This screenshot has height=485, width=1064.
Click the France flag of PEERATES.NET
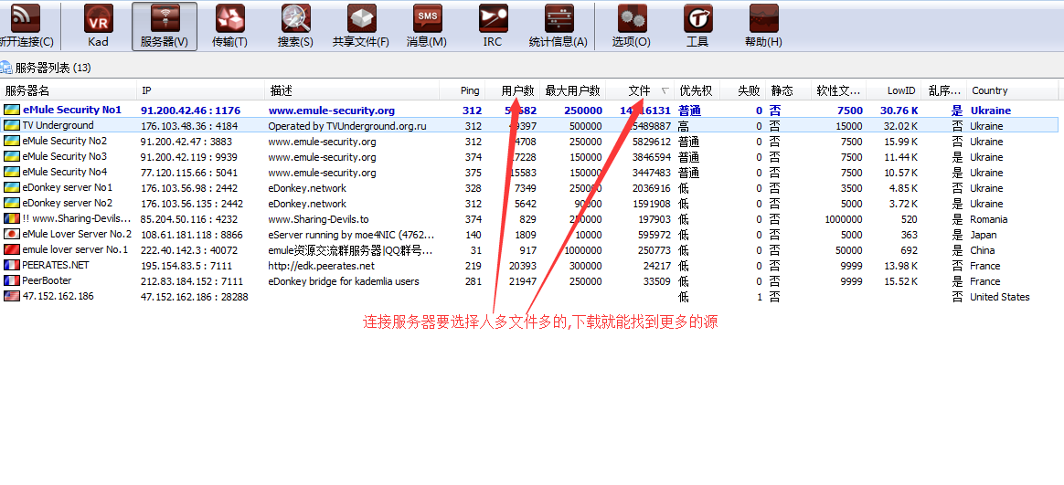pyautogui.click(x=12, y=265)
